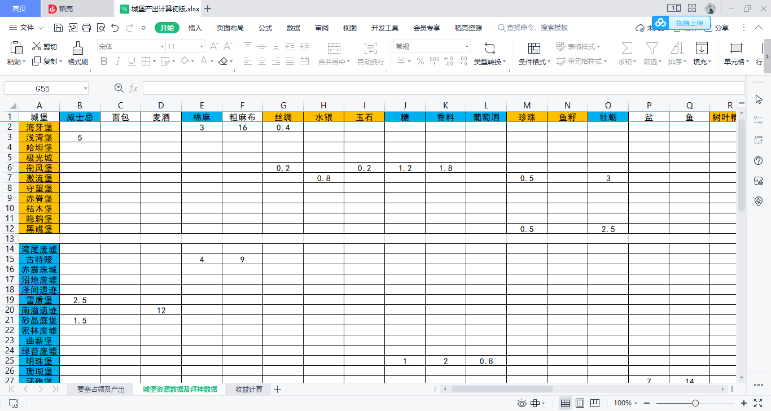771x411 pixels.
Task: Select the Format Painter (格式刷) tool
Action: tap(78, 54)
